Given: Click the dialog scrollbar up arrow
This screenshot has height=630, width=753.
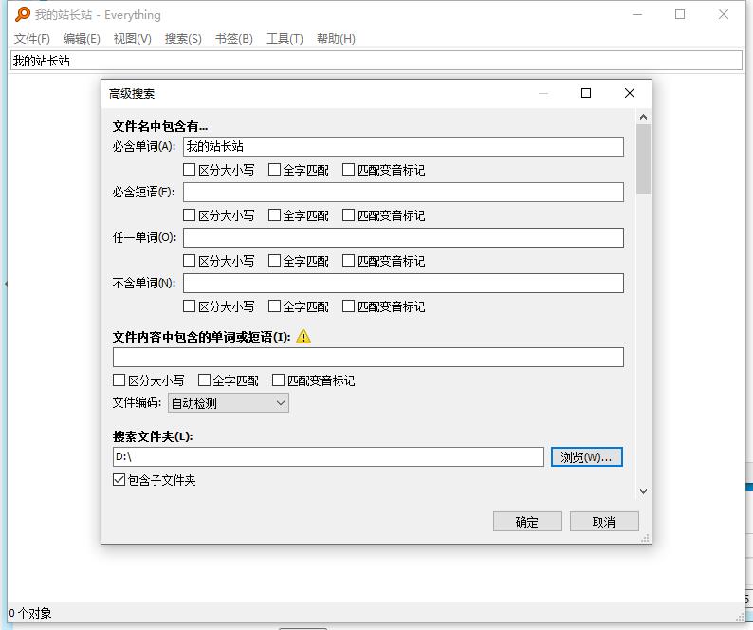Looking at the screenshot, I should click(x=644, y=117).
